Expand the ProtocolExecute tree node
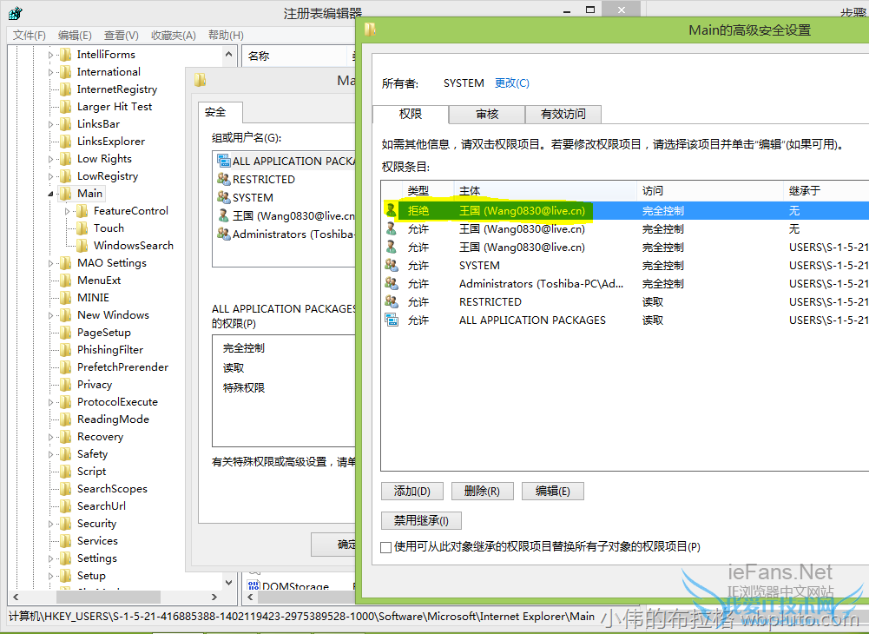 coord(50,402)
